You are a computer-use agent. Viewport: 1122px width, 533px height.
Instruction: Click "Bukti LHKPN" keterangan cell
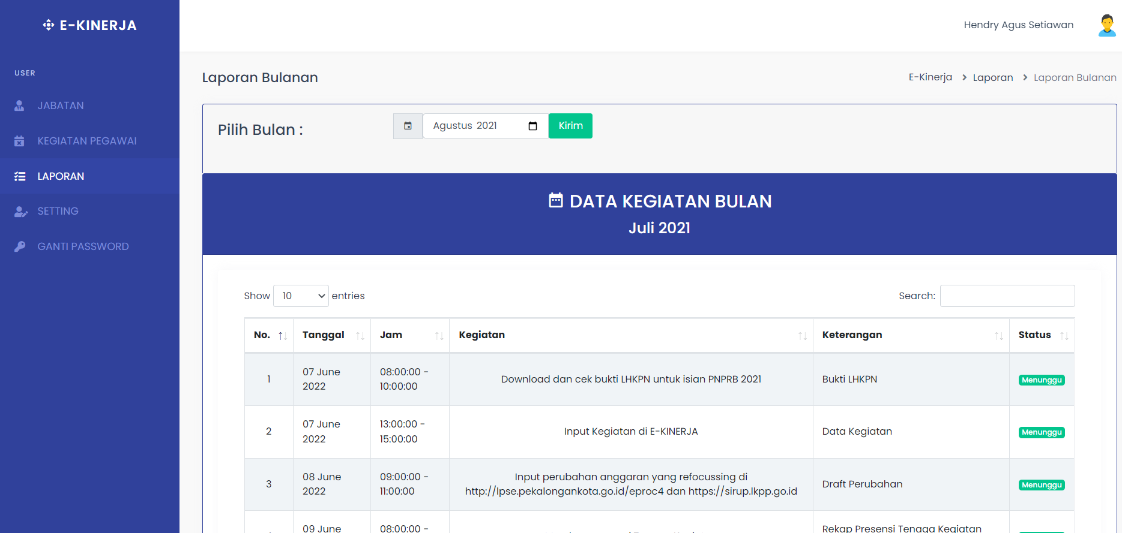pyautogui.click(x=911, y=379)
